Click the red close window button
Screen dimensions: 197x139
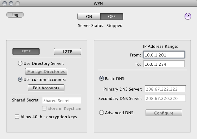(4, 3)
